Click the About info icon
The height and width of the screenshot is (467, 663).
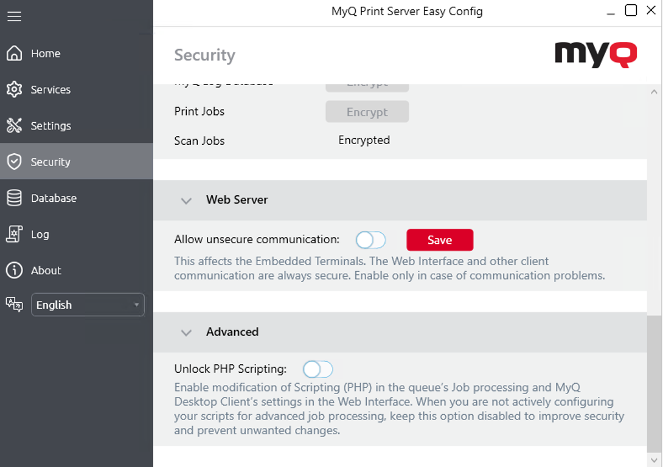(x=15, y=270)
